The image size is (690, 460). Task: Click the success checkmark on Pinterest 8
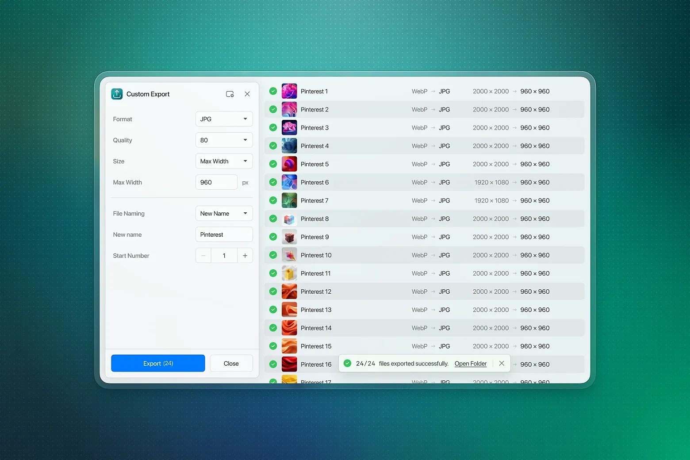point(272,218)
